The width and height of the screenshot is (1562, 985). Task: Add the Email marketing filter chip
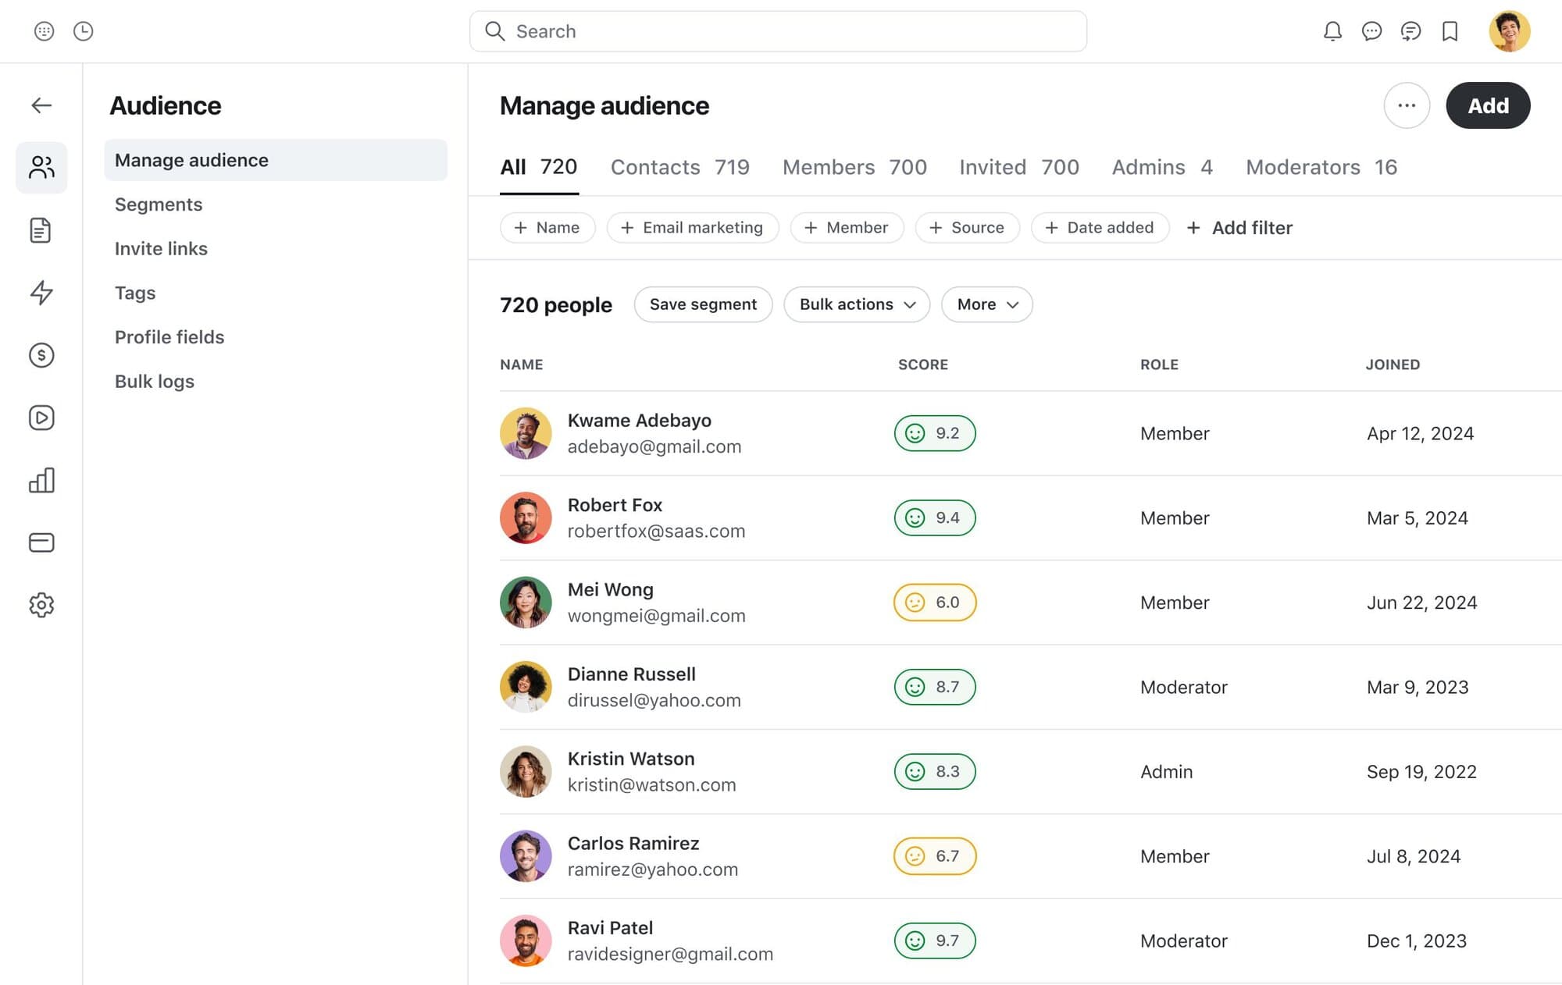click(x=693, y=227)
